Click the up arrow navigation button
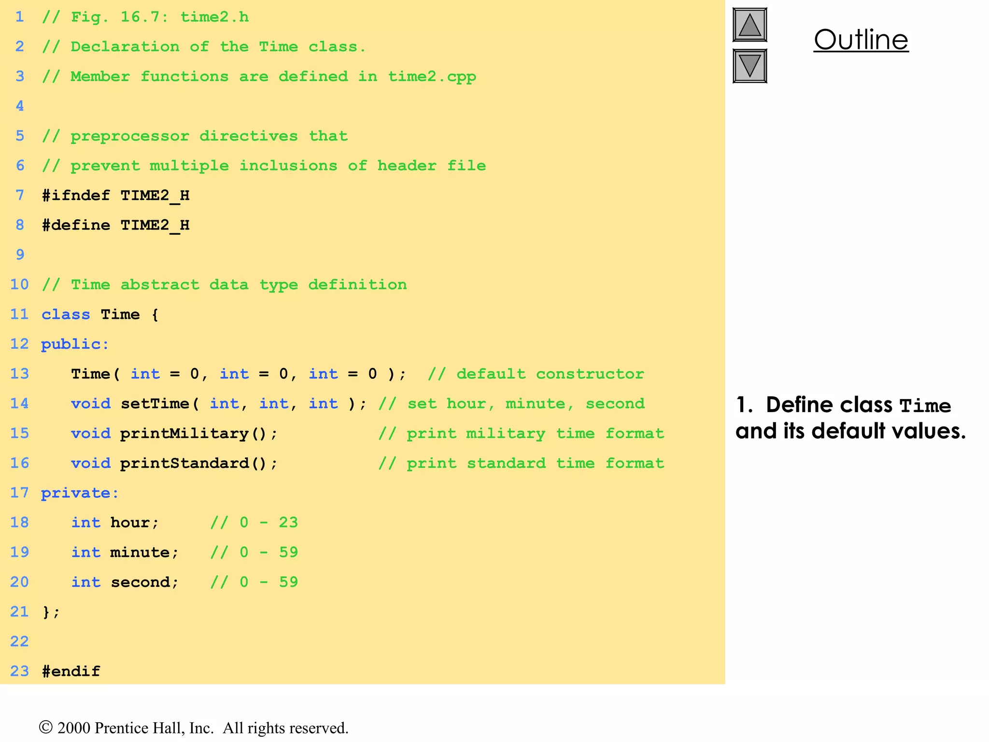The width and height of the screenshot is (989, 742). pyautogui.click(x=749, y=25)
